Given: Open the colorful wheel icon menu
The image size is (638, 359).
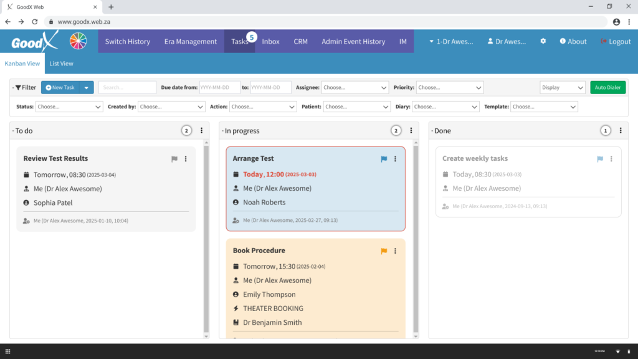Looking at the screenshot, I should click(78, 41).
